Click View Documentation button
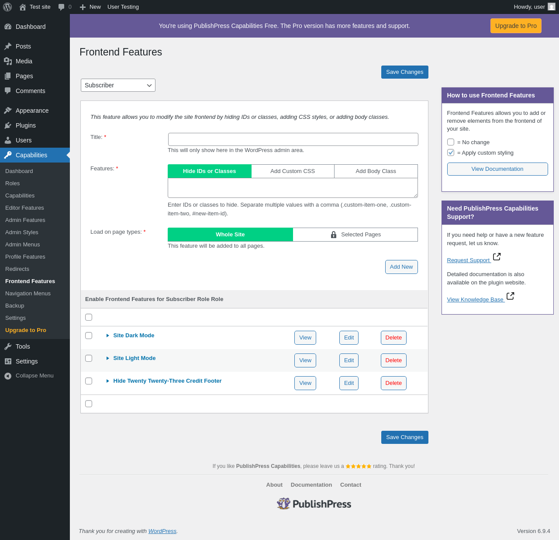This screenshot has width=559, height=540. point(497,169)
